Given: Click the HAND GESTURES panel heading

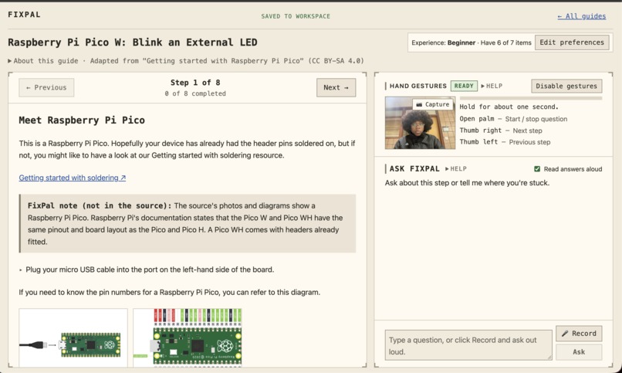Looking at the screenshot, I should click(x=417, y=86).
